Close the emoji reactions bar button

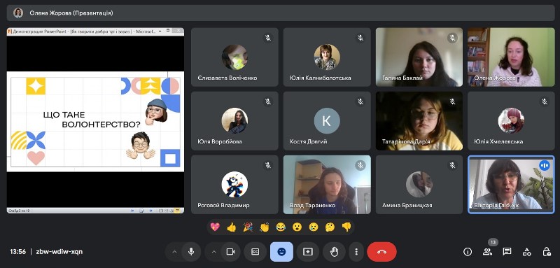(x=281, y=252)
